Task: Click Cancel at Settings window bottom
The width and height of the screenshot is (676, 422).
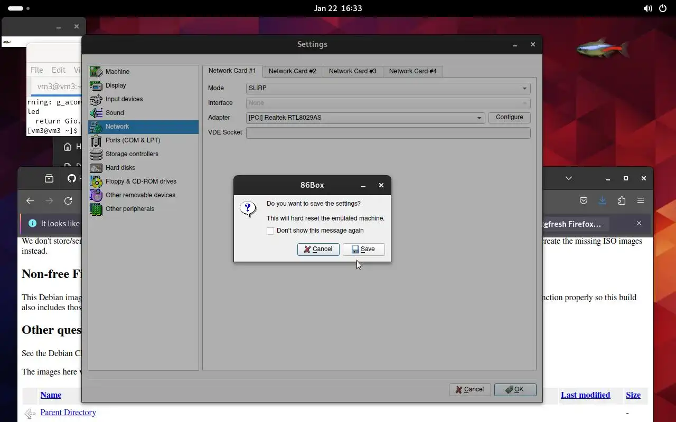Action: [x=470, y=389]
